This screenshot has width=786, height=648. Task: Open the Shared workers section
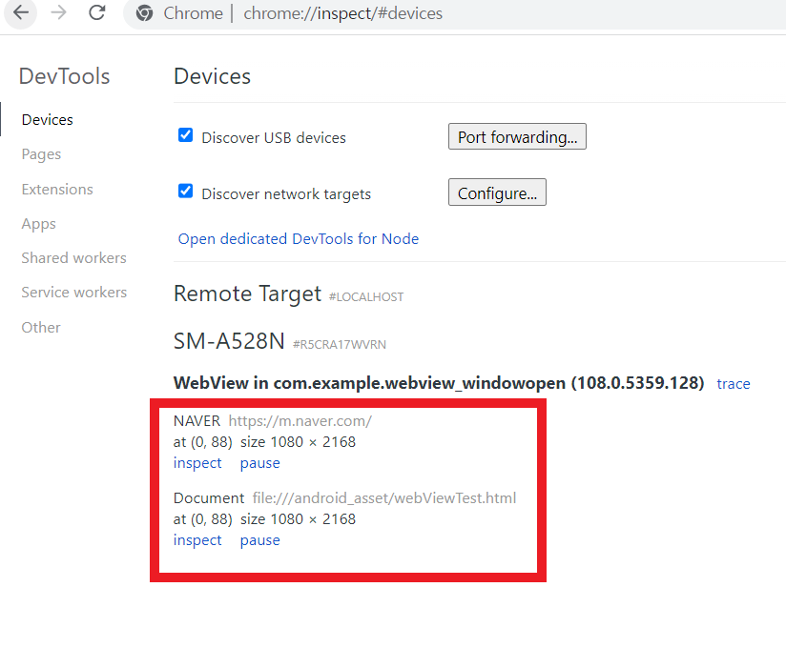[73, 258]
